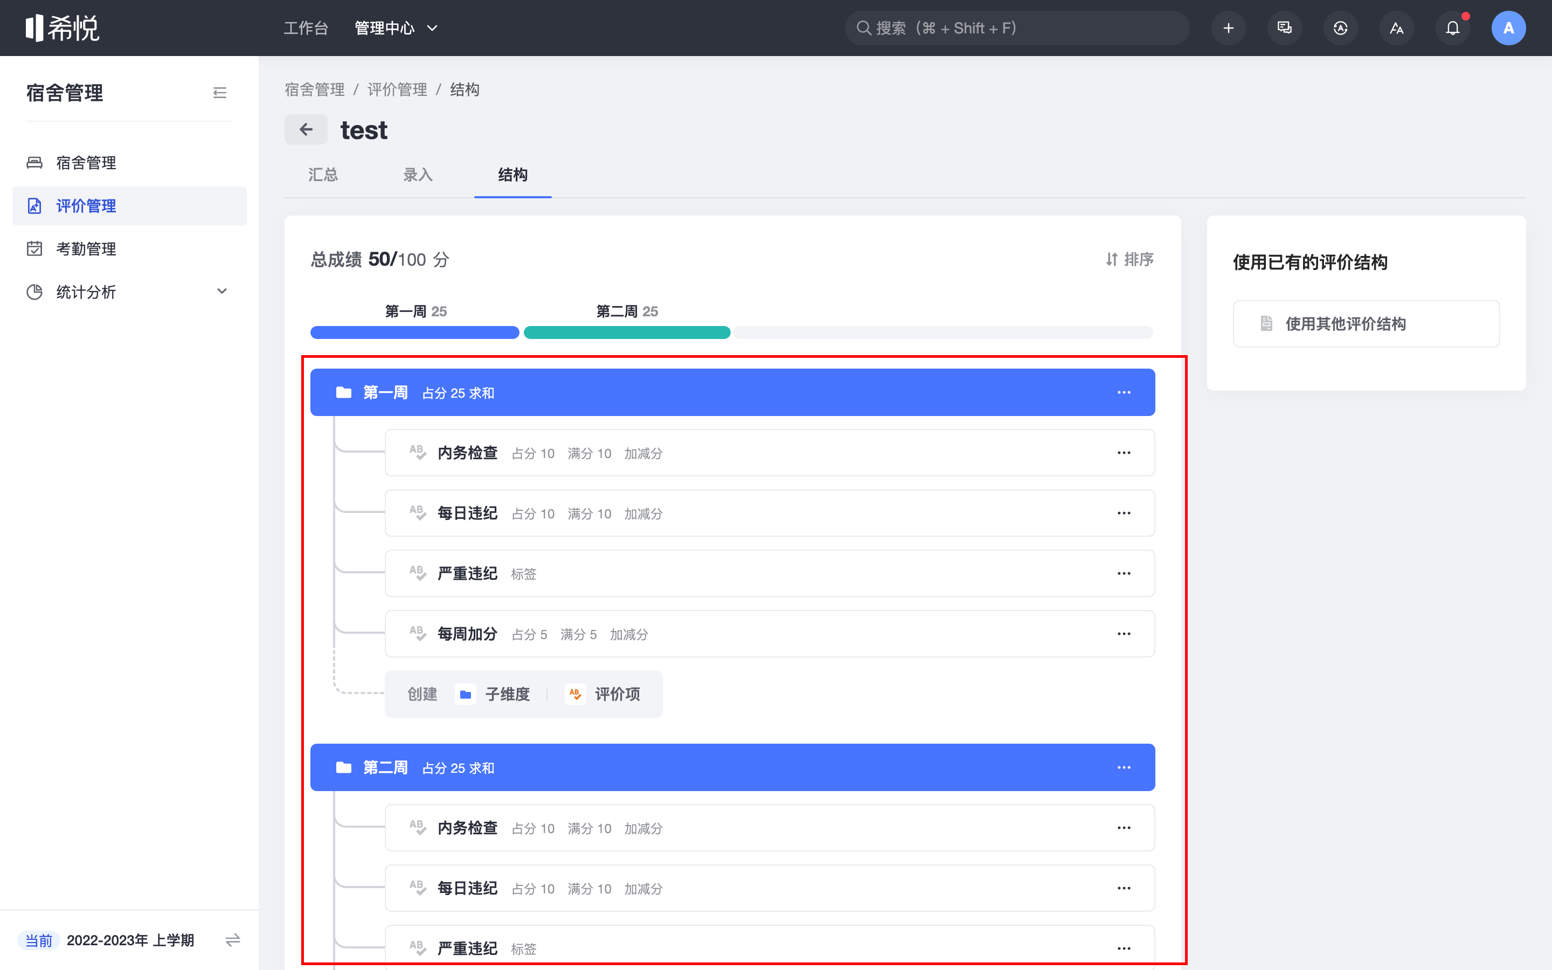
Task: Open more options for 第二周 header
Action: coord(1124,768)
